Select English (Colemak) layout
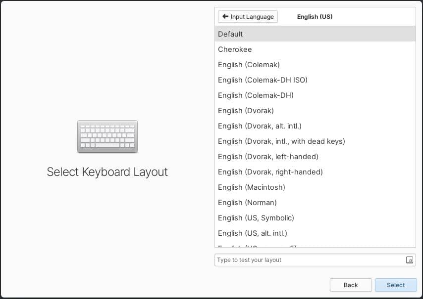 click(x=315, y=65)
